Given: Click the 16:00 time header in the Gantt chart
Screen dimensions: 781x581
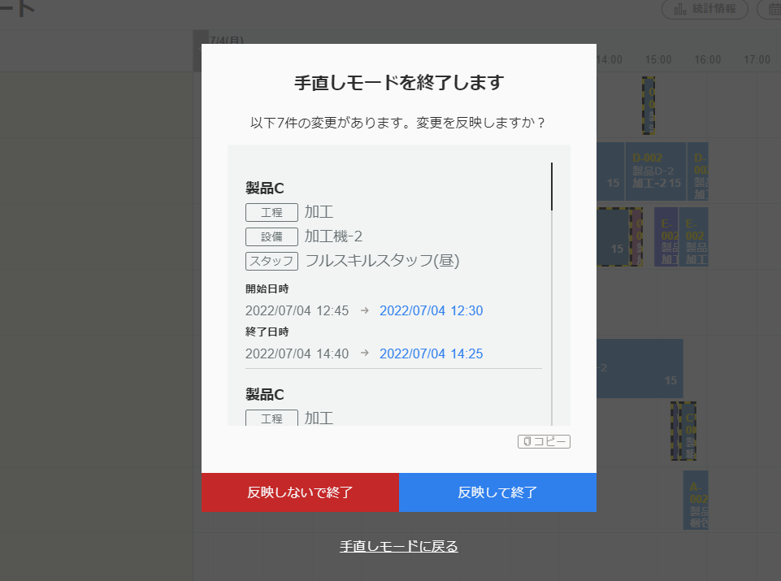Looking at the screenshot, I should click(708, 60).
